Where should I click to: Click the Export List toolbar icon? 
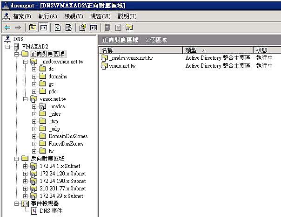tap(68, 28)
